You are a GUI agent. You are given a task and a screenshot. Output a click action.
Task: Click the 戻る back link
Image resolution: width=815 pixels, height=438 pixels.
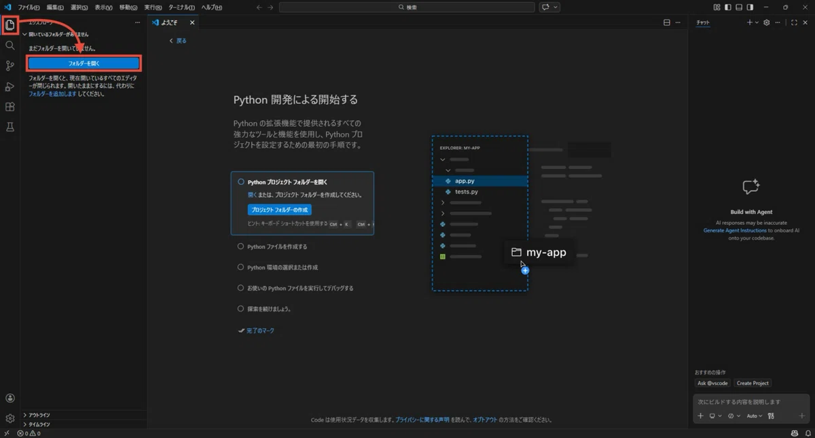(x=178, y=41)
